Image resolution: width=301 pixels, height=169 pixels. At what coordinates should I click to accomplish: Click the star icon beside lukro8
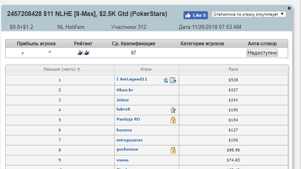tap(173, 110)
